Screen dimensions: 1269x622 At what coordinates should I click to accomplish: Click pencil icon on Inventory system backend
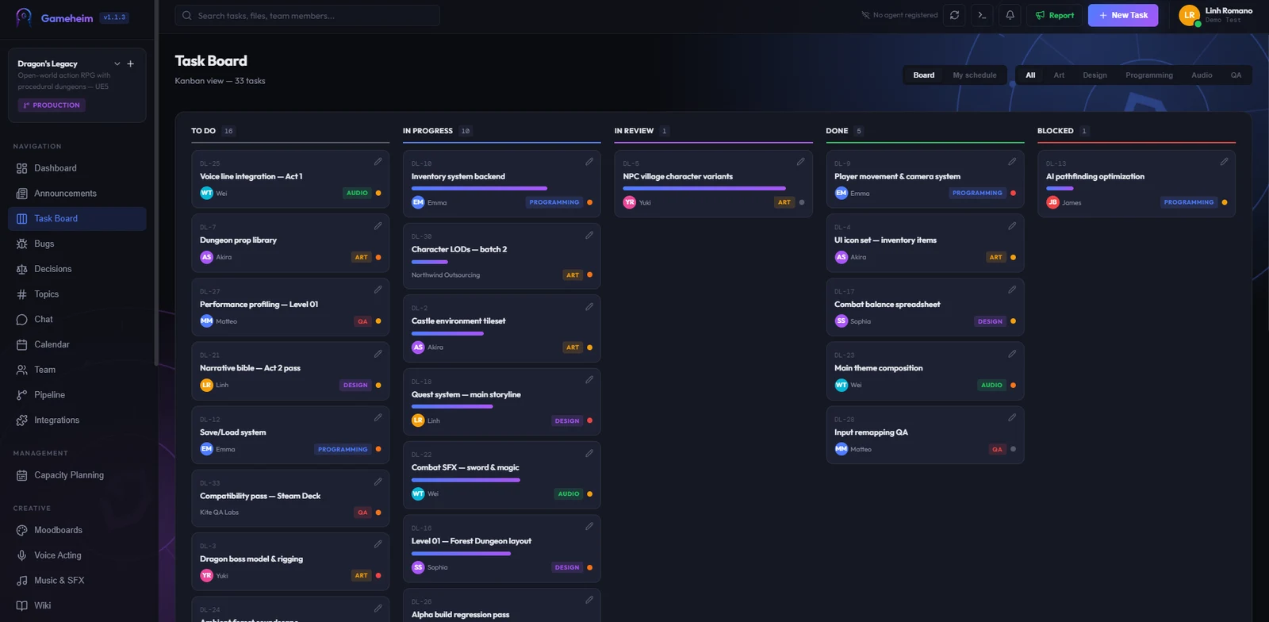pyautogui.click(x=589, y=162)
